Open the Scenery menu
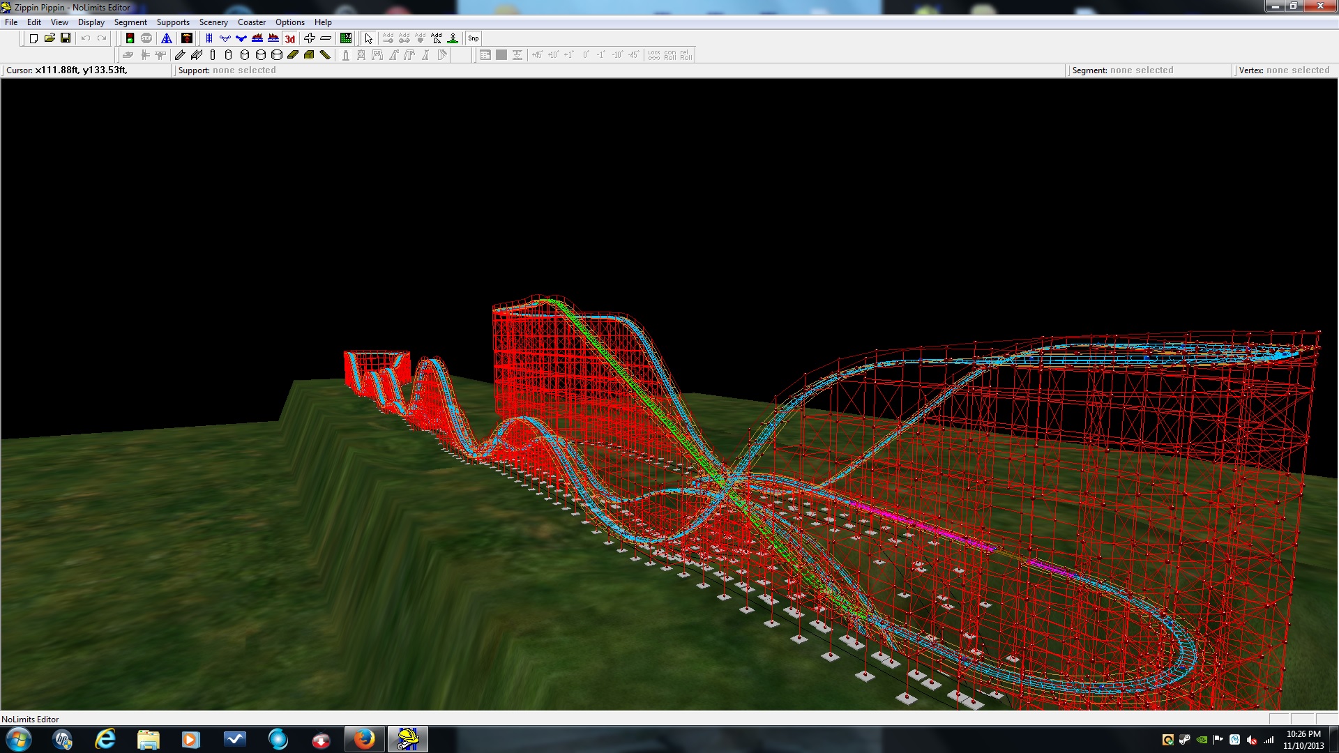The width and height of the screenshot is (1339, 753). click(x=213, y=22)
